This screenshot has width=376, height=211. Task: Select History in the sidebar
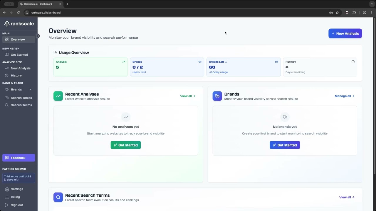[16, 75]
